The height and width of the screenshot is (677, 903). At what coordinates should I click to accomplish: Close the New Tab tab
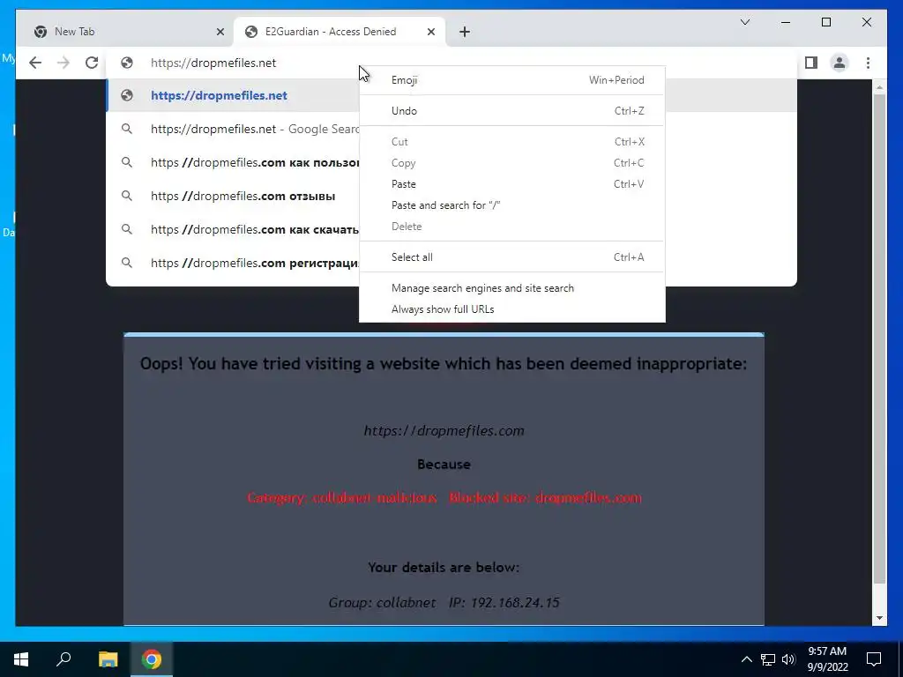[x=220, y=32]
